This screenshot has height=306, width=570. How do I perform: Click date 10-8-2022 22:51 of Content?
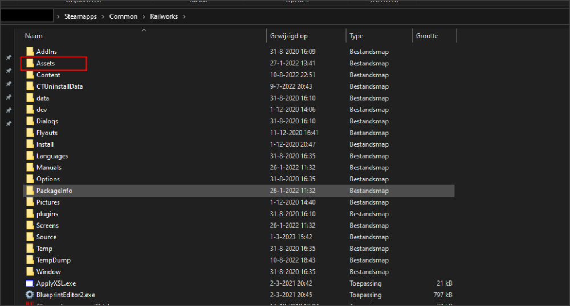click(x=292, y=75)
